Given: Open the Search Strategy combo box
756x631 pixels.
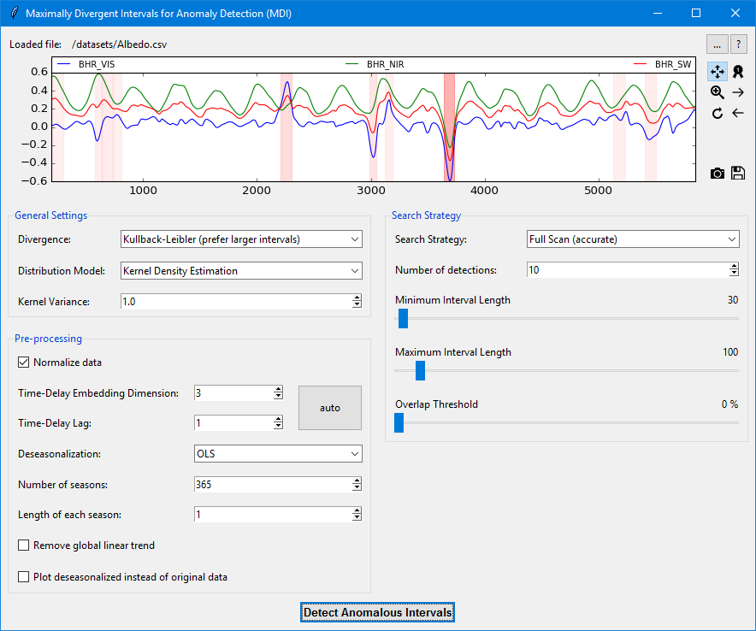Looking at the screenshot, I should (x=632, y=239).
